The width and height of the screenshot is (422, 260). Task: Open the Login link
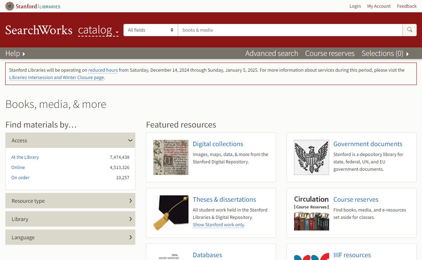click(x=355, y=6)
